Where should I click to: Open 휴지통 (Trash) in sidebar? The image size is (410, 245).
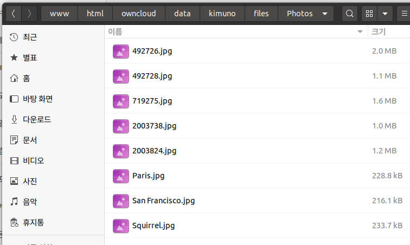click(53, 223)
